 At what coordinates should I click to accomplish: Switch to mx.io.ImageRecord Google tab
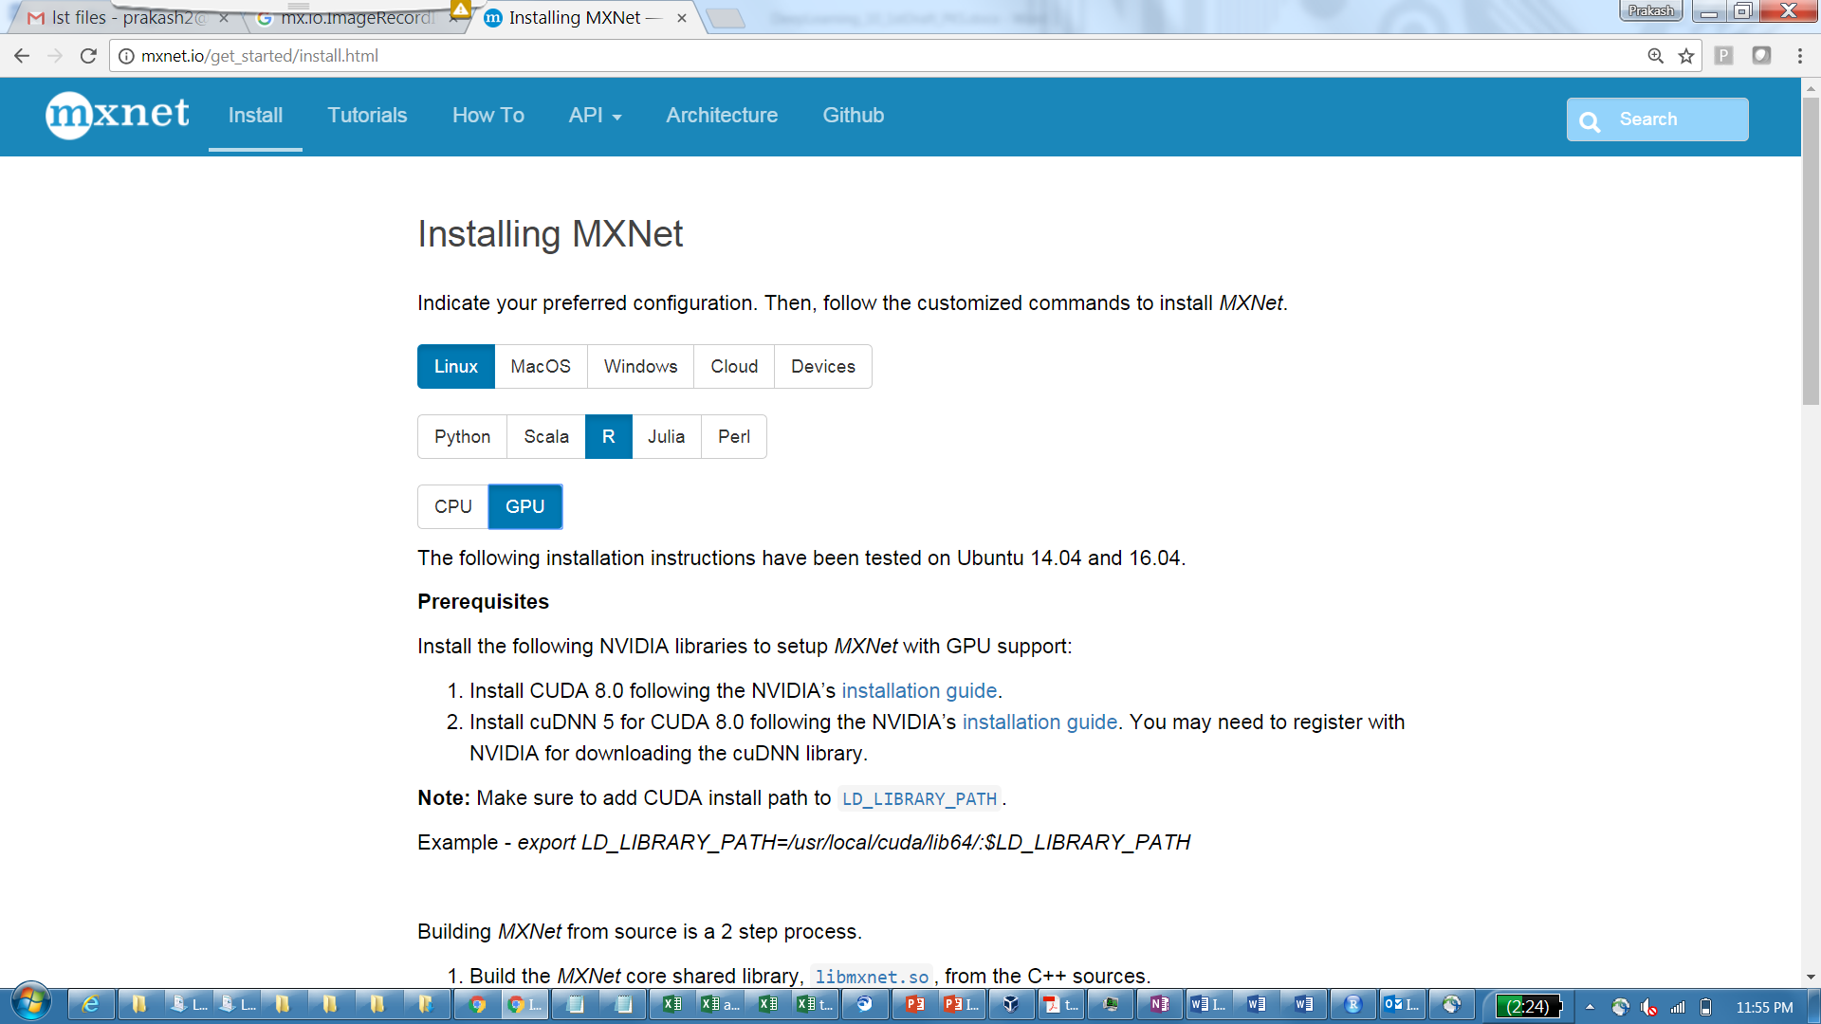[356, 18]
